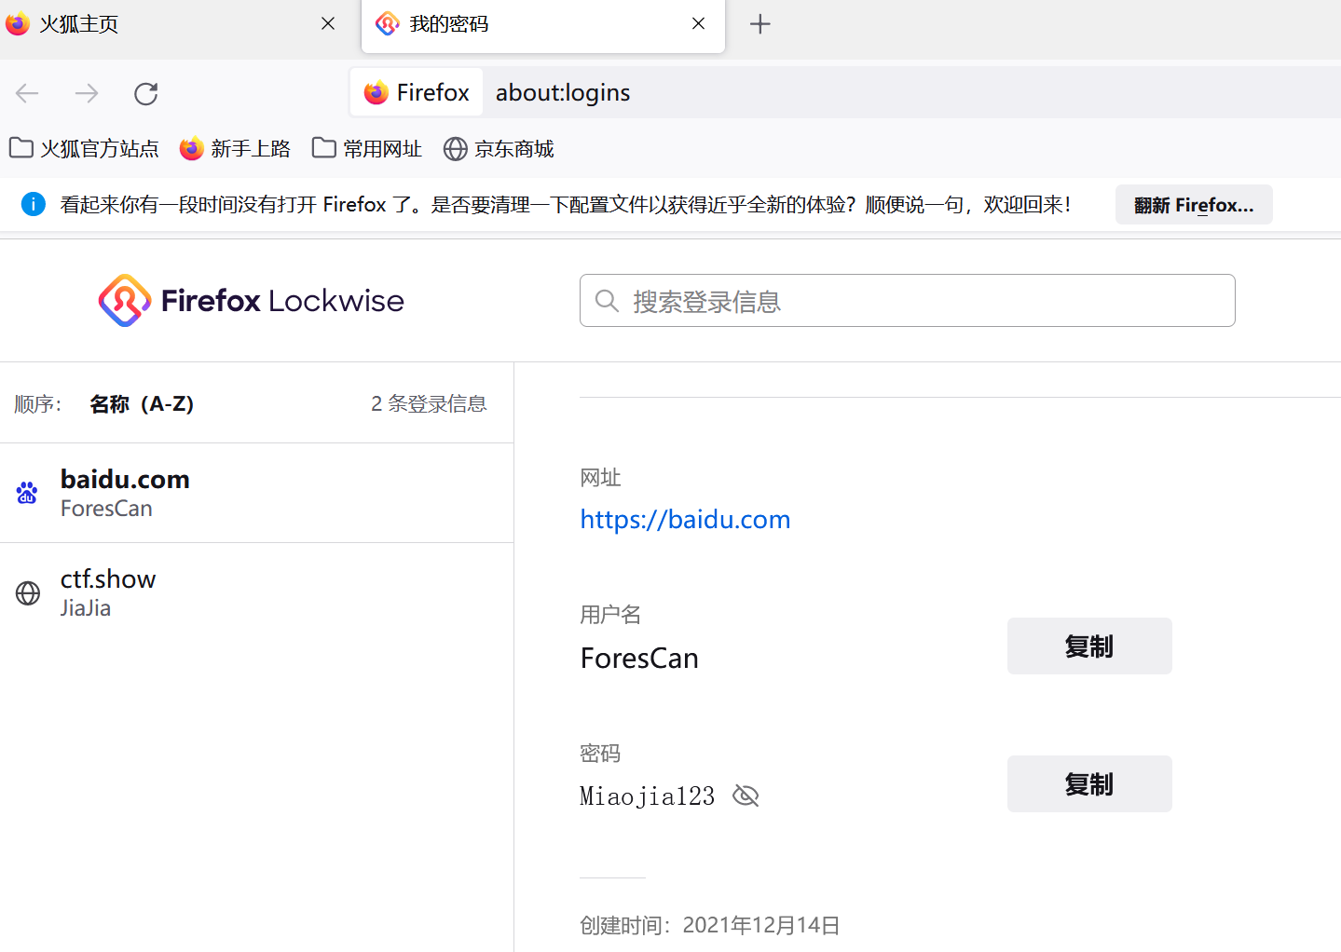The image size is (1341, 952).
Task: Go back with the back arrow
Action: pyautogui.click(x=28, y=93)
